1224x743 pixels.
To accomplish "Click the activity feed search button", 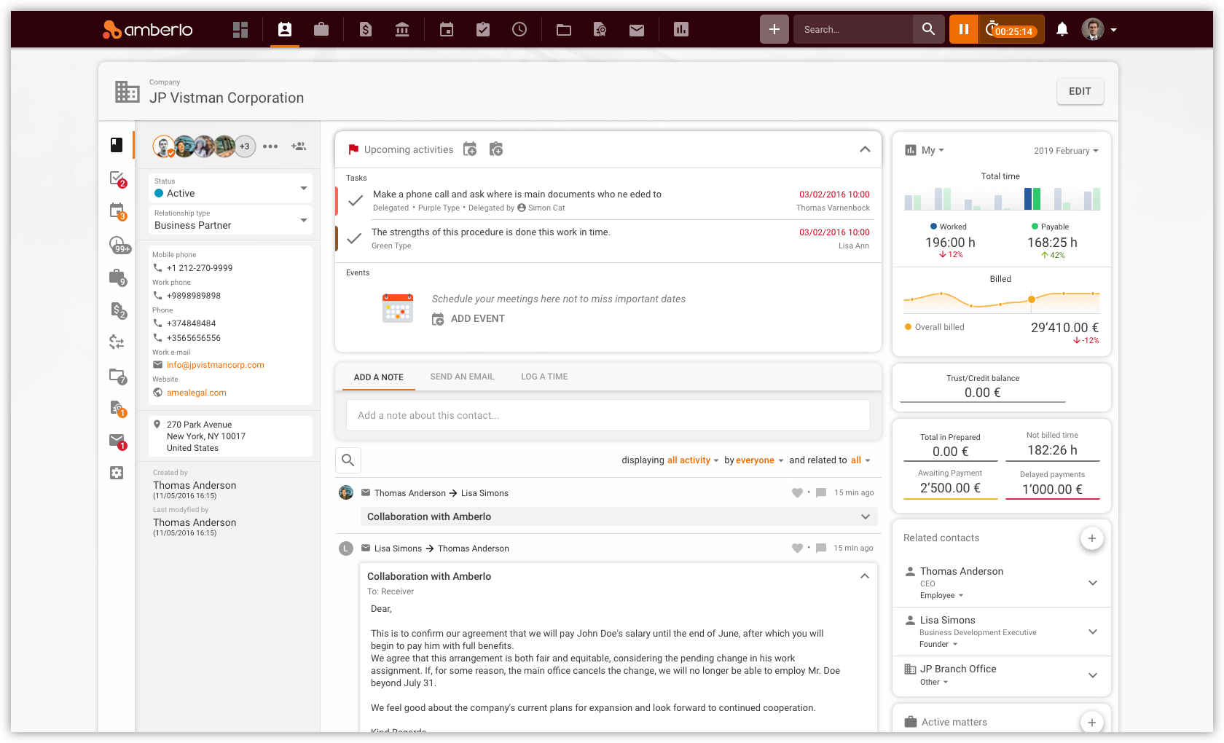I will pyautogui.click(x=348, y=460).
